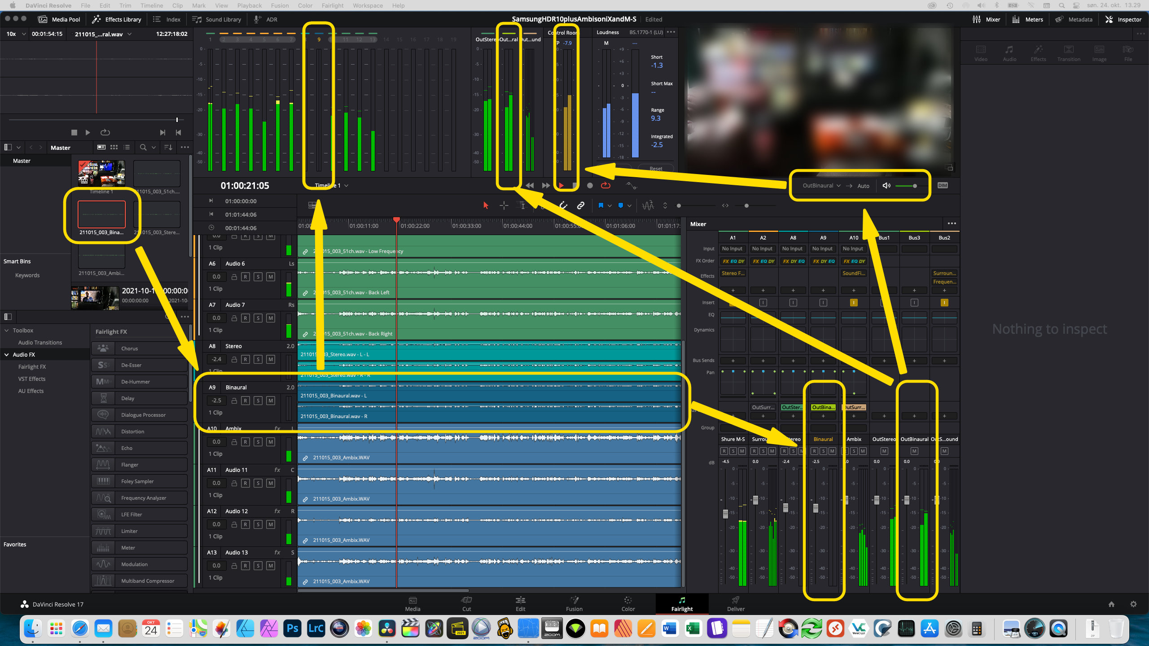Switch media pool to list view
This screenshot has width=1149, height=646.
coord(127,147)
